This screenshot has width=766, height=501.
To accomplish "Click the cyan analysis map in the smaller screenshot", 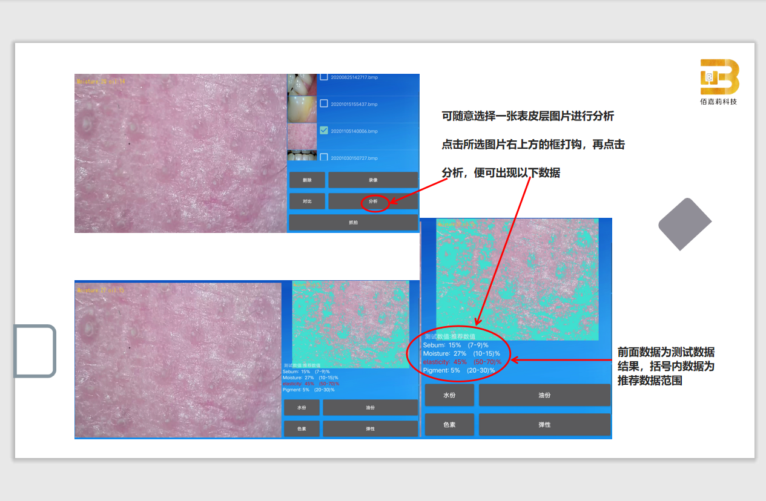I will 351,324.
